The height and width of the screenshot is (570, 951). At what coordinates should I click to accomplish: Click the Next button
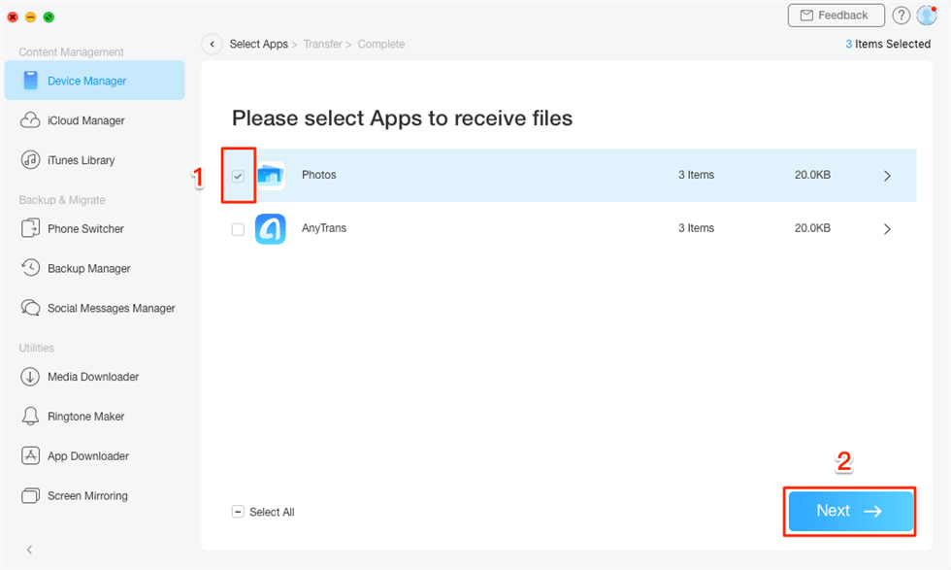coord(850,511)
